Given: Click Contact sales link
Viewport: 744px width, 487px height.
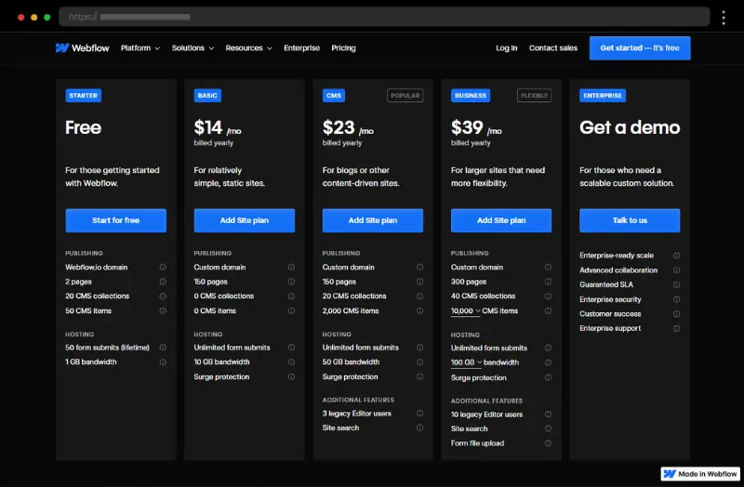Looking at the screenshot, I should 553,48.
